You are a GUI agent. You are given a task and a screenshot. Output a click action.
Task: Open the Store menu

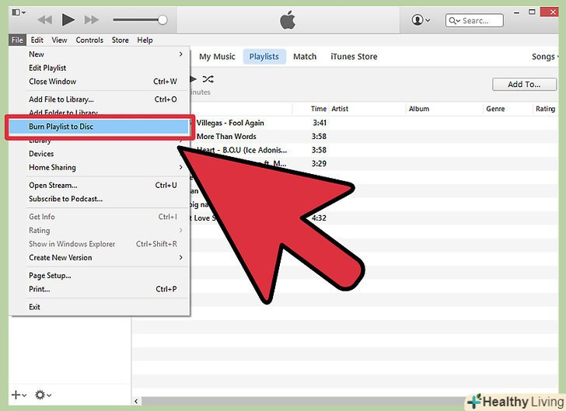[121, 40]
